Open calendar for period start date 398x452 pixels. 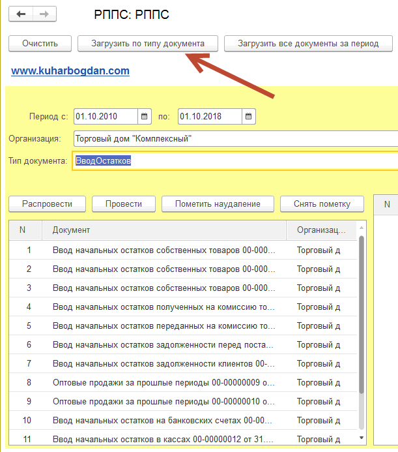[x=145, y=117]
